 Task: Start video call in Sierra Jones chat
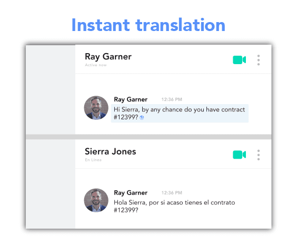(239, 155)
